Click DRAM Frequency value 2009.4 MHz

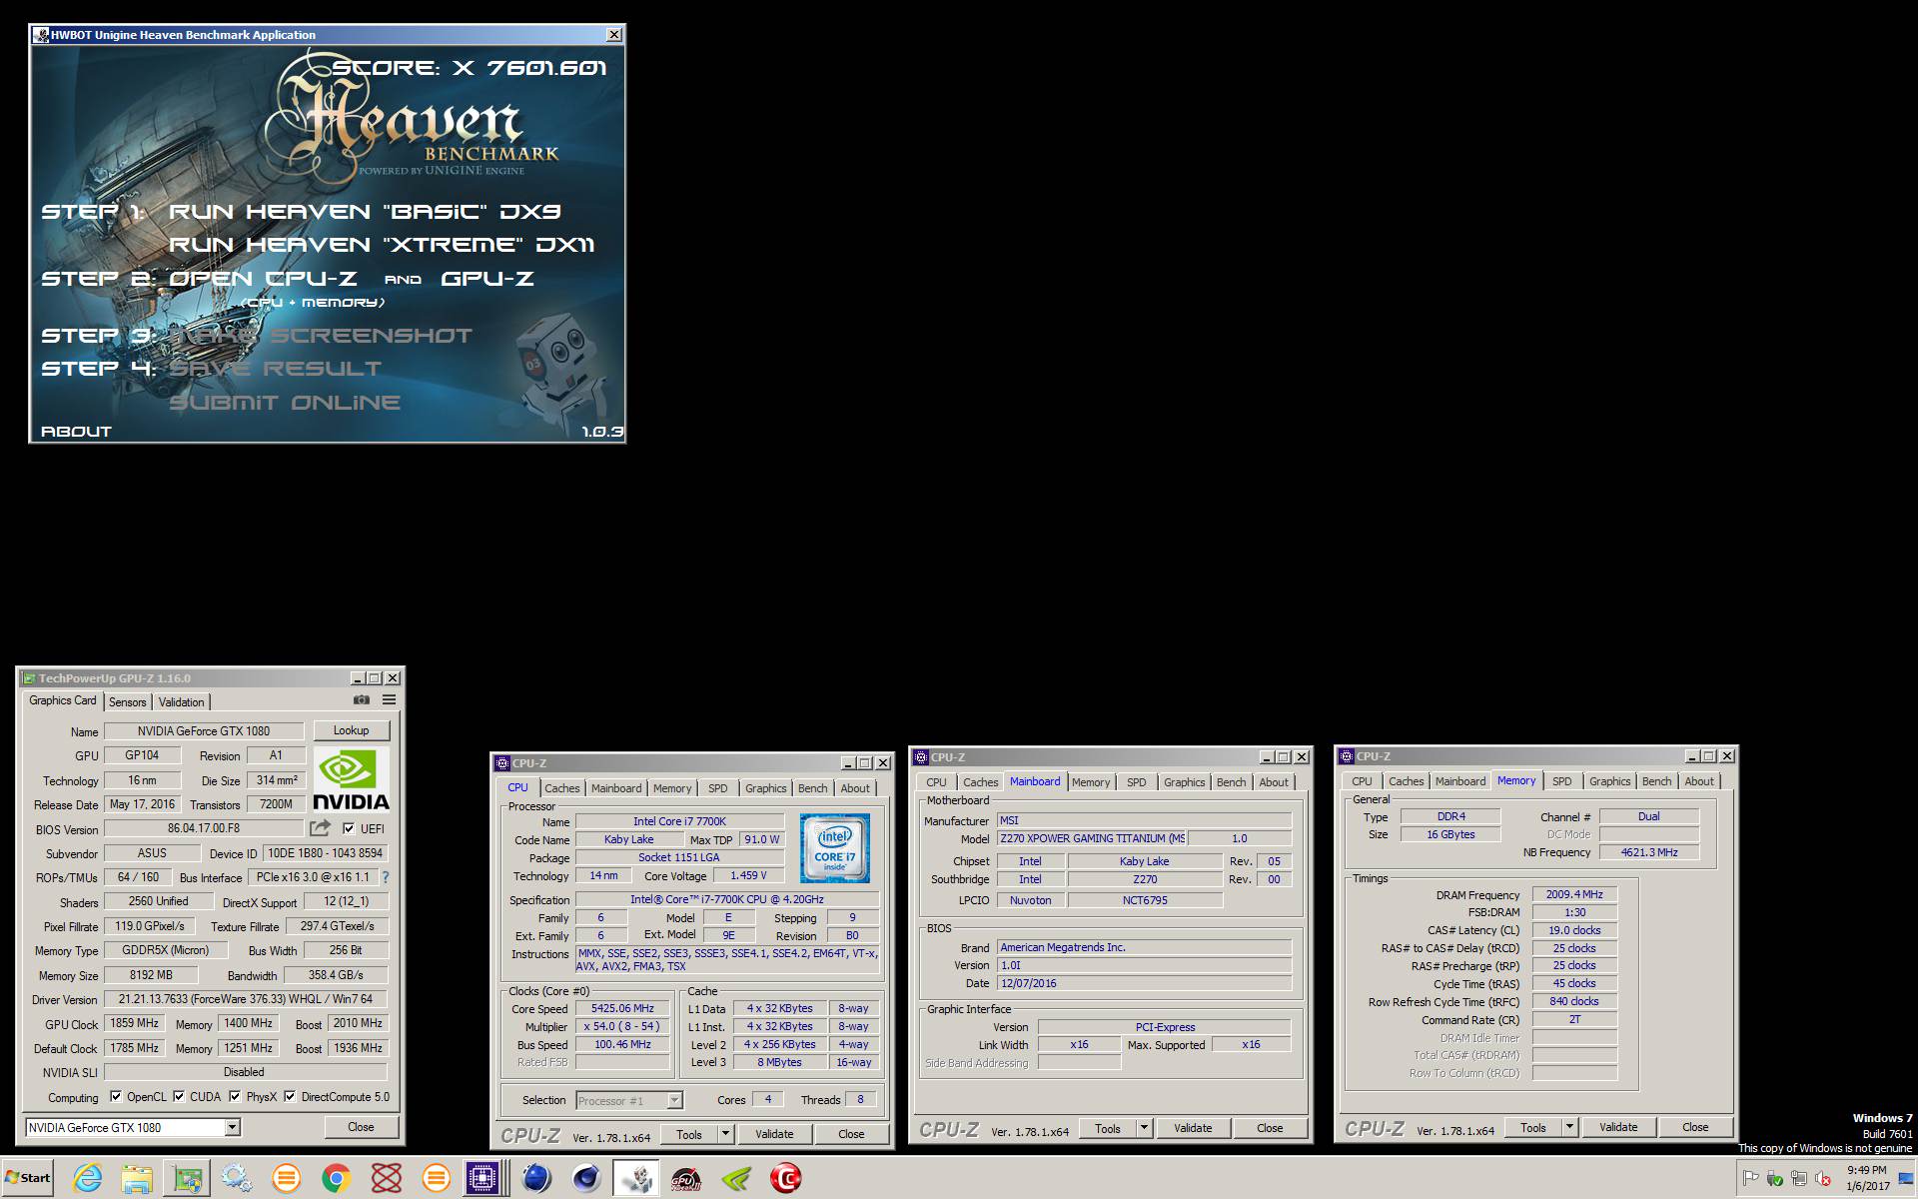pyautogui.click(x=1574, y=894)
